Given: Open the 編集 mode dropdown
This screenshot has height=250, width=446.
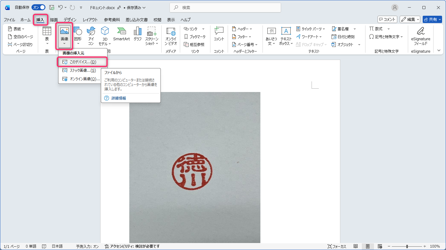Looking at the screenshot, I should click(x=410, y=19).
